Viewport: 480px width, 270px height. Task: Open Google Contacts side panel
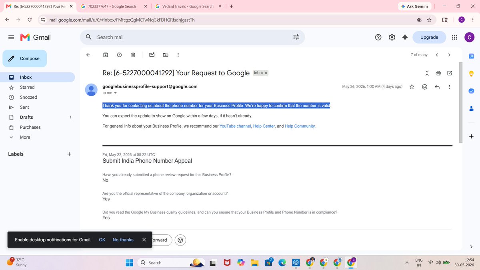471,108
